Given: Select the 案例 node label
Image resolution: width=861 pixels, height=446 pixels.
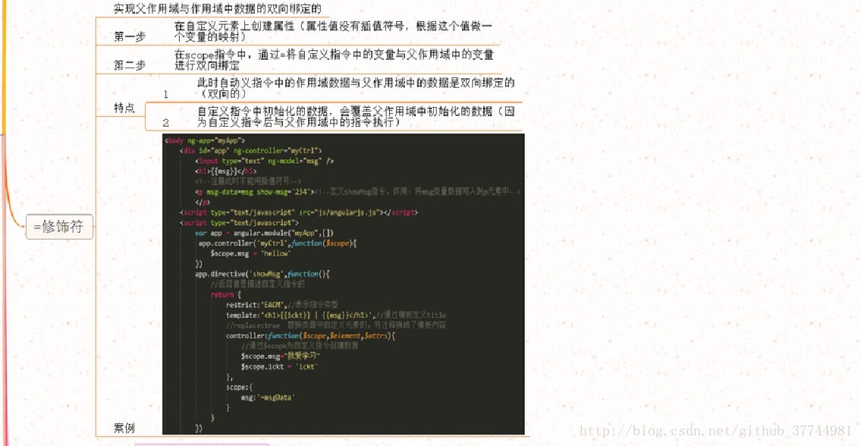Looking at the screenshot, I should point(124,428).
